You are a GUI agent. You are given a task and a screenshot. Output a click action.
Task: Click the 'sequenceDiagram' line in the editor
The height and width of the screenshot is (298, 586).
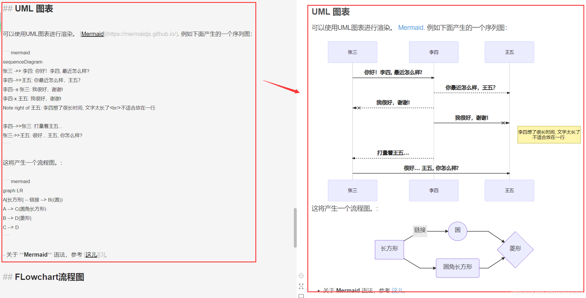point(23,62)
